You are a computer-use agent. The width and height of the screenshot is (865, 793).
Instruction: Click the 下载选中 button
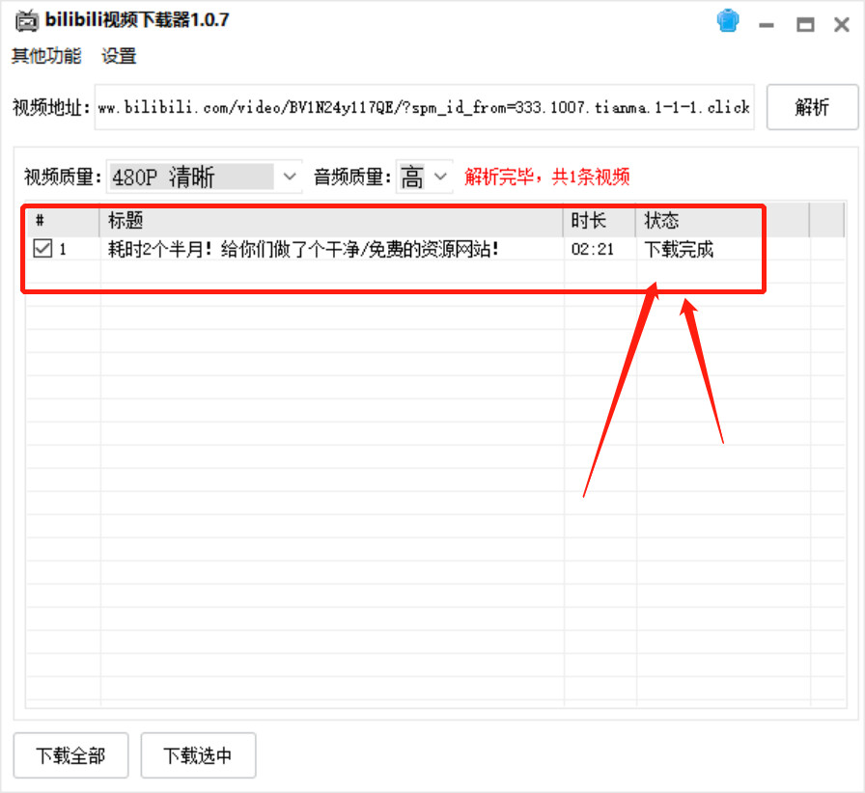coord(198,755)
